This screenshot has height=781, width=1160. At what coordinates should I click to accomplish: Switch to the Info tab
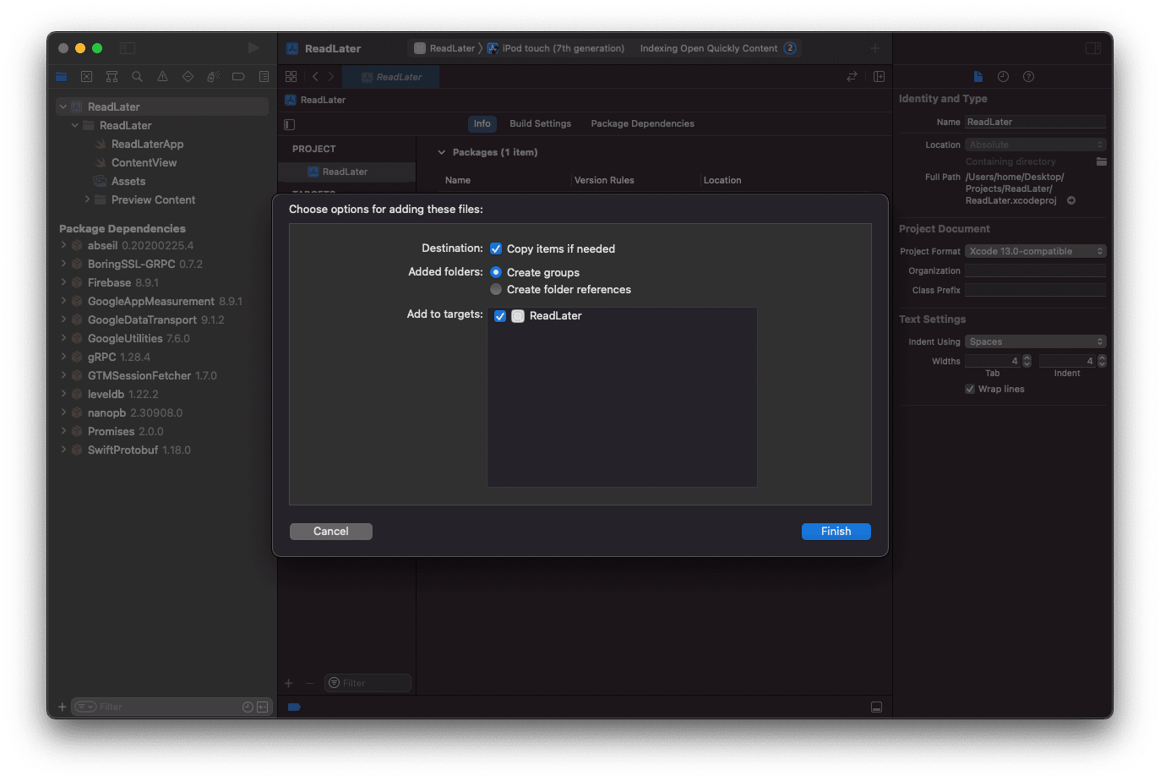pyautogui.click(x=482, y=123)
